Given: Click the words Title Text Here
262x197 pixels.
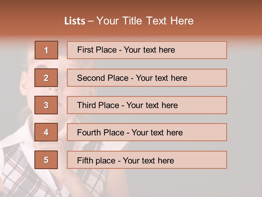Looking at the screenshot, I should (158, 21).
